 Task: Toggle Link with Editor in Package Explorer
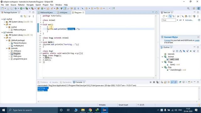tap(25, 16)
